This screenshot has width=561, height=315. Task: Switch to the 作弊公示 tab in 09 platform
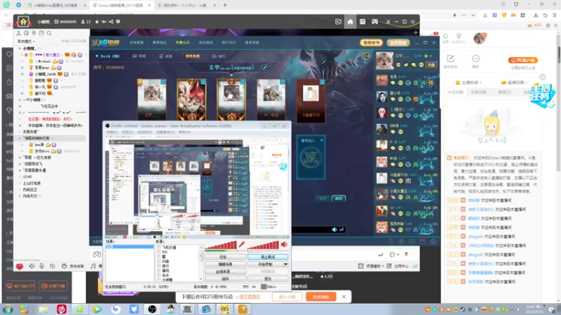coord(182,43)
